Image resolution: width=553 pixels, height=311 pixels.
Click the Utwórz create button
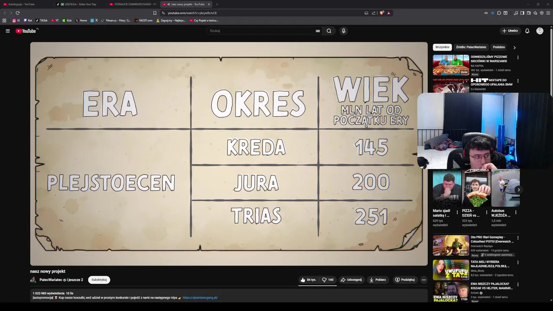pyautogui.click(x=510, y=31)
